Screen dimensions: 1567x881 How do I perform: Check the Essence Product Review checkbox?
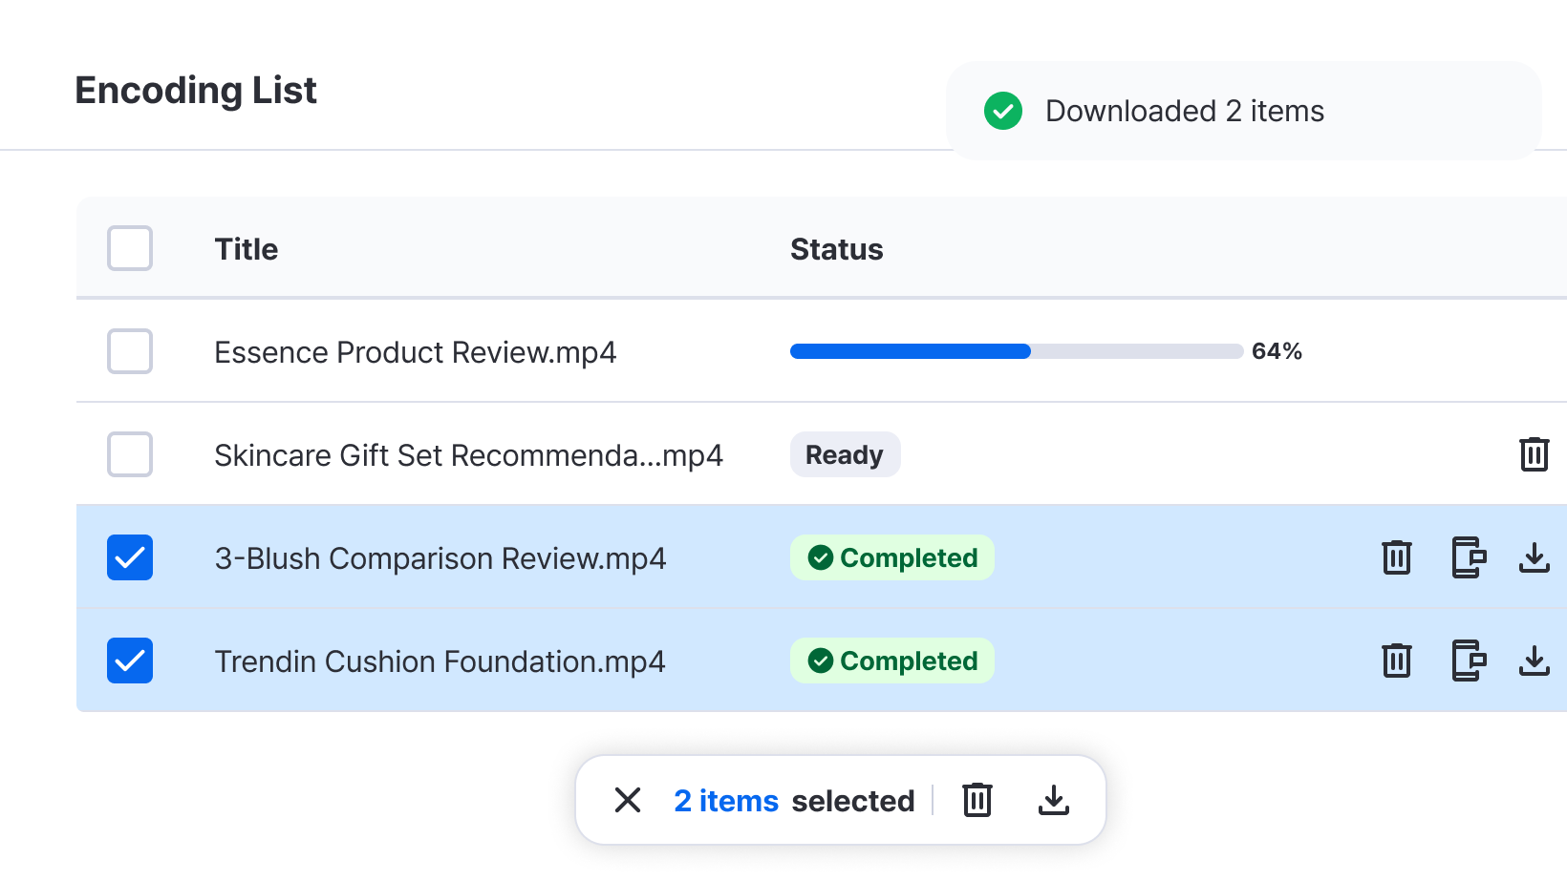coord(130,351)
